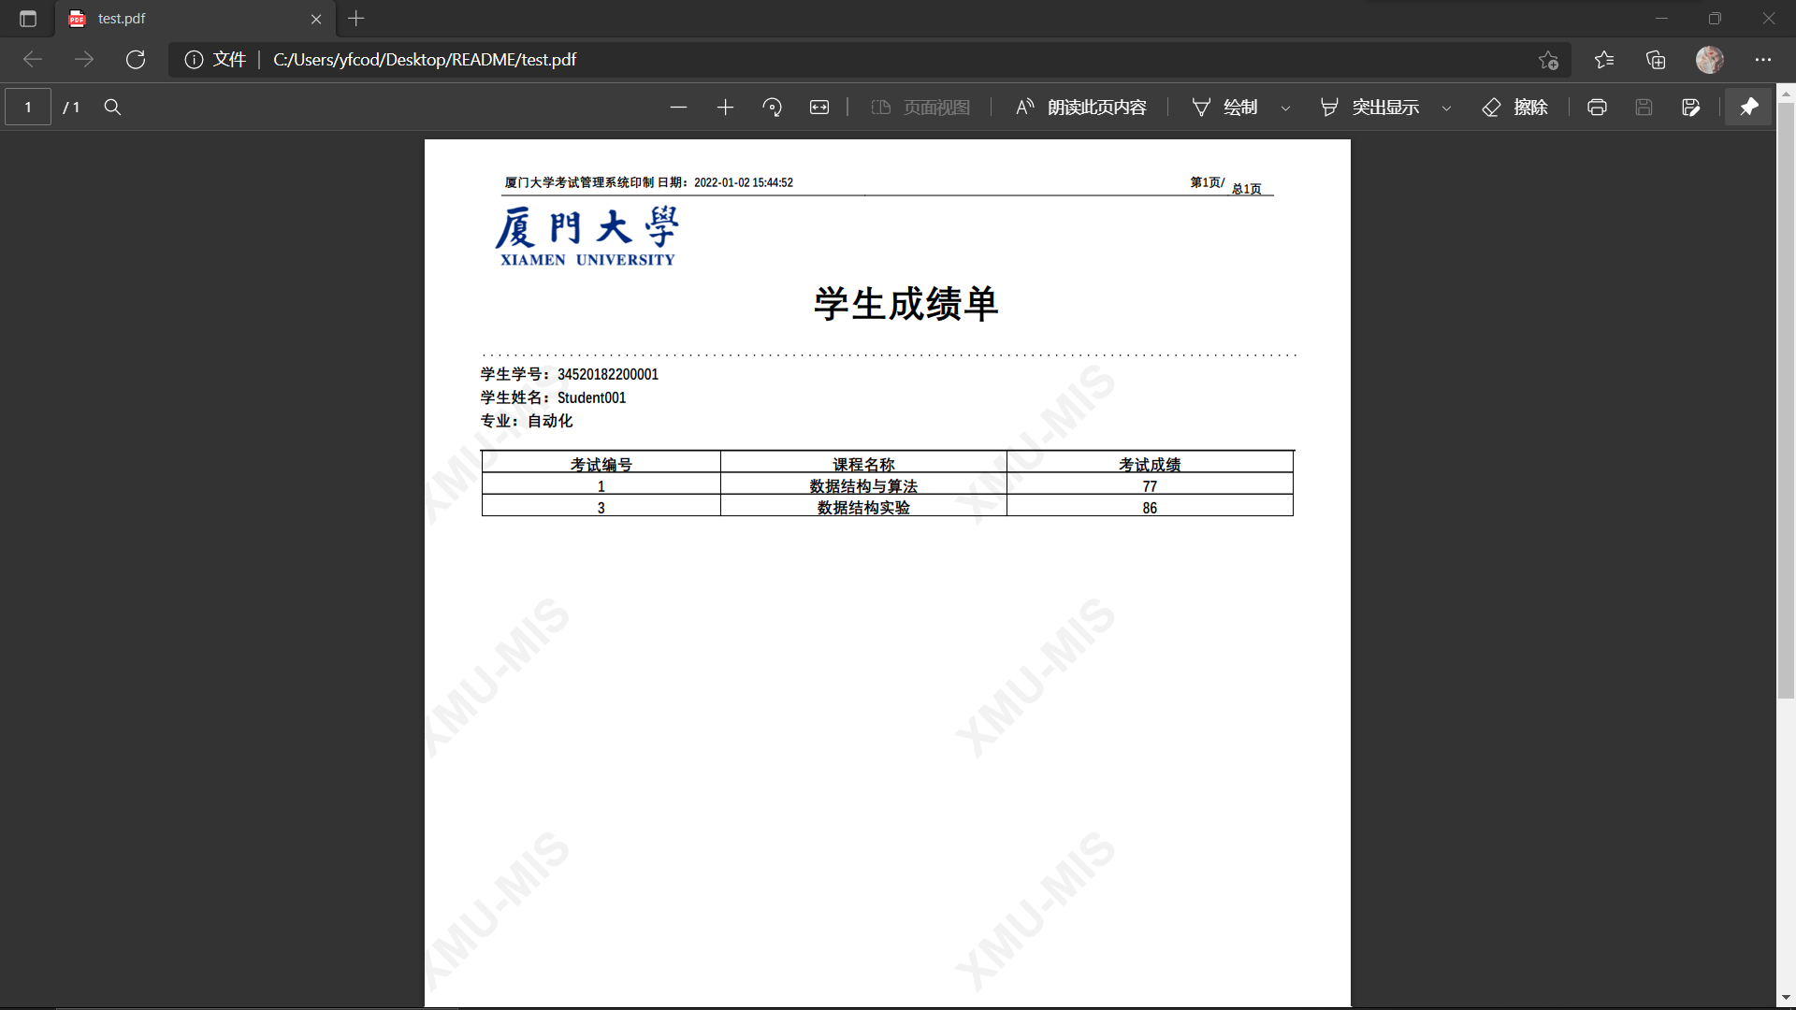Rotate the PDF page

[x=773, y=108]
